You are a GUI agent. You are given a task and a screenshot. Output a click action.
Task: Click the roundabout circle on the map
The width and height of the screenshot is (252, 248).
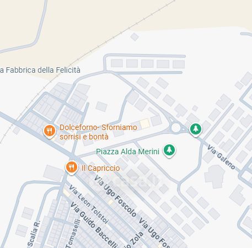176,127
